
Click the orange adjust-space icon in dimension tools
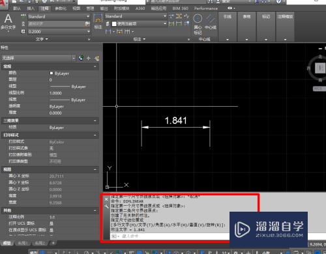pyautogui.click(x=179, y=16)
